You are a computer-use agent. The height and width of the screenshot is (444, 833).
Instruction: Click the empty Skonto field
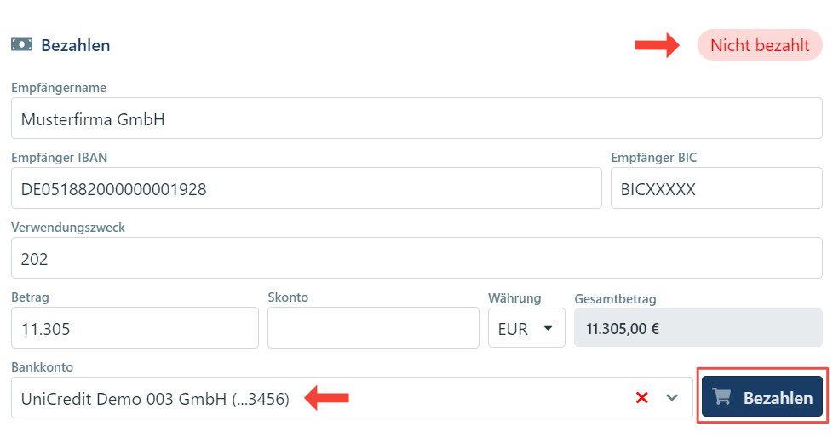coord(373,328)
